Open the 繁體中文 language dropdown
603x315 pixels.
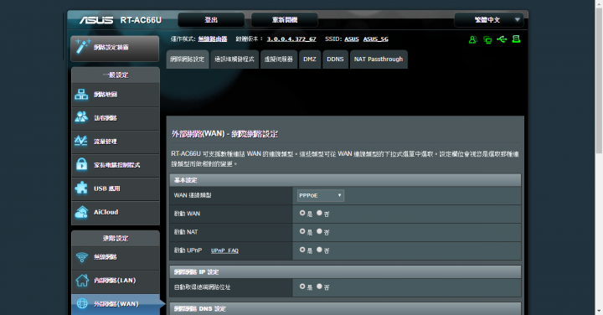[x=489, y=19]
